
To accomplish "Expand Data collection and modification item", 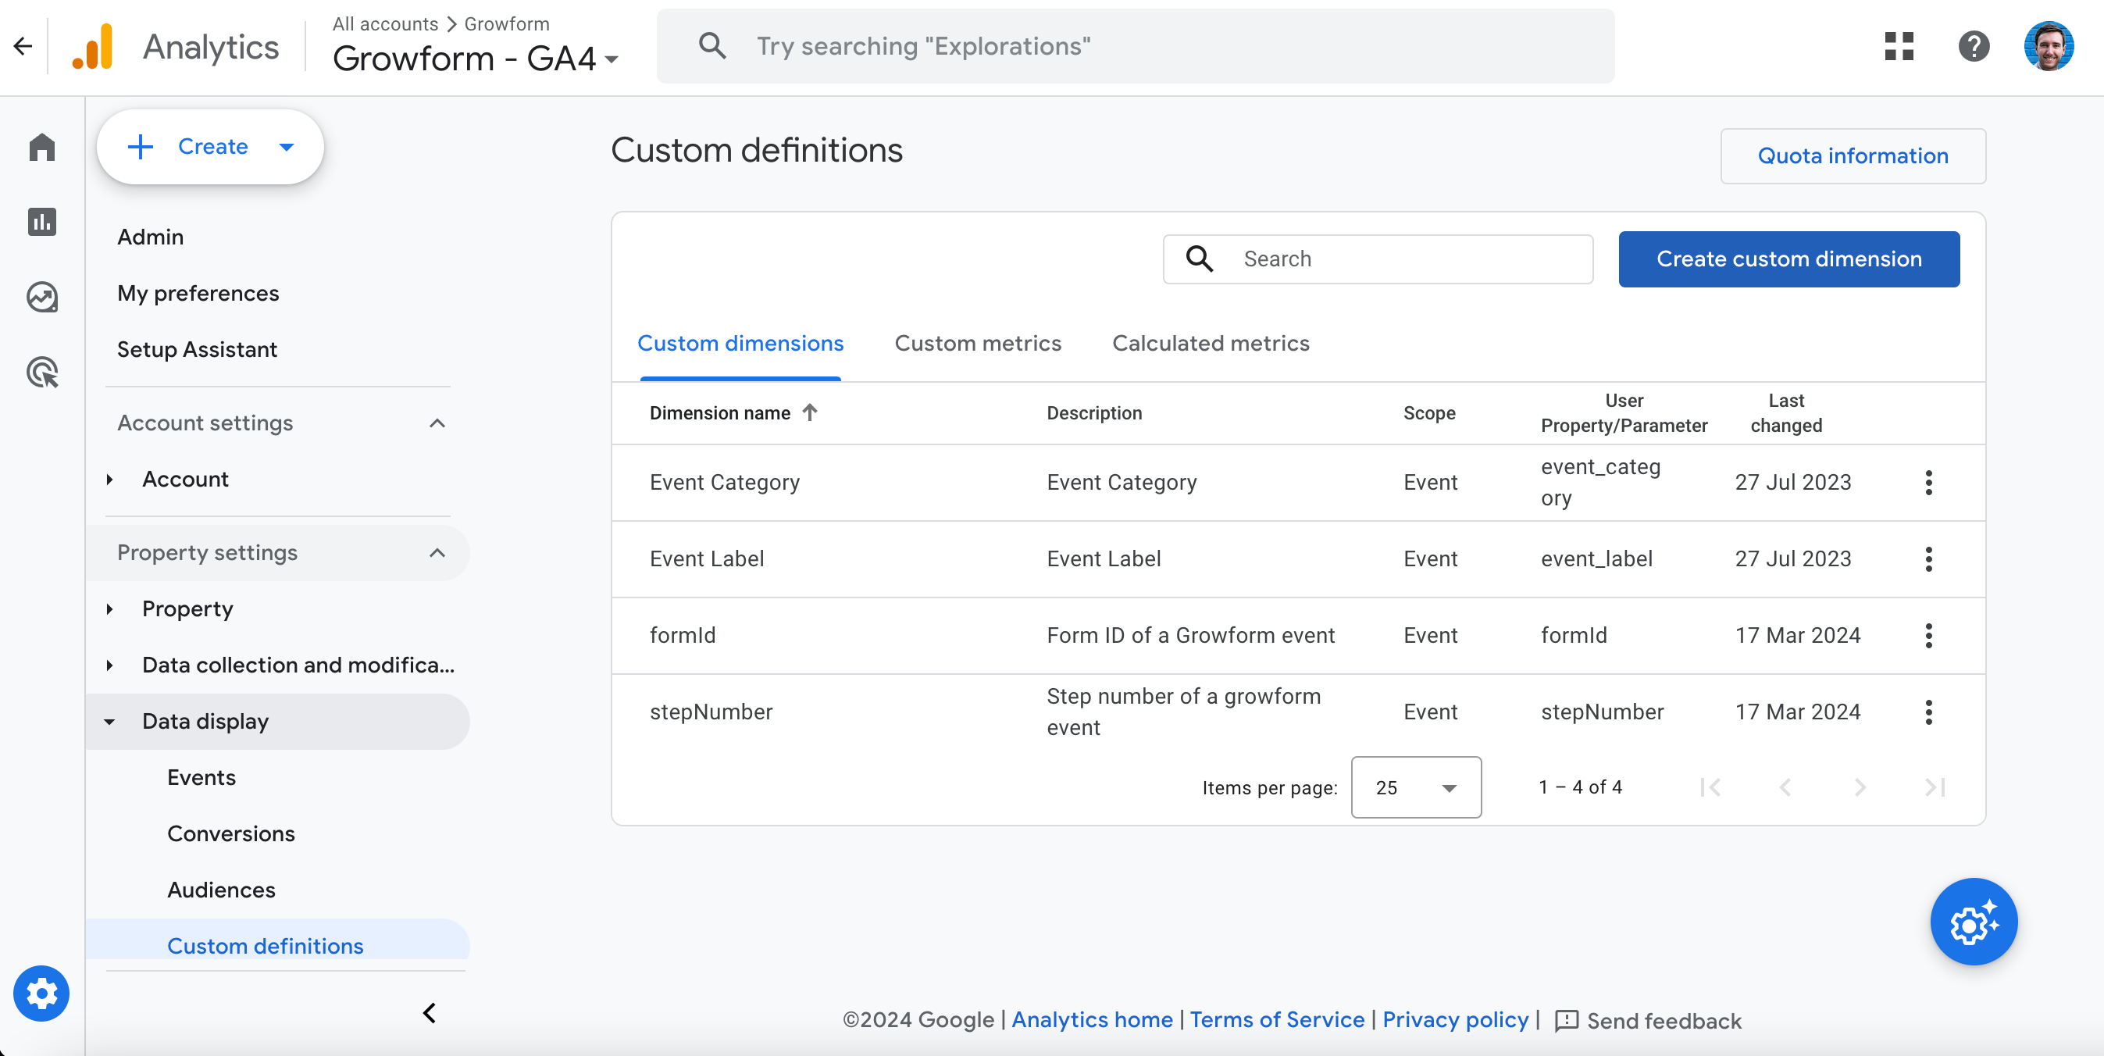I will coord(109,665).
